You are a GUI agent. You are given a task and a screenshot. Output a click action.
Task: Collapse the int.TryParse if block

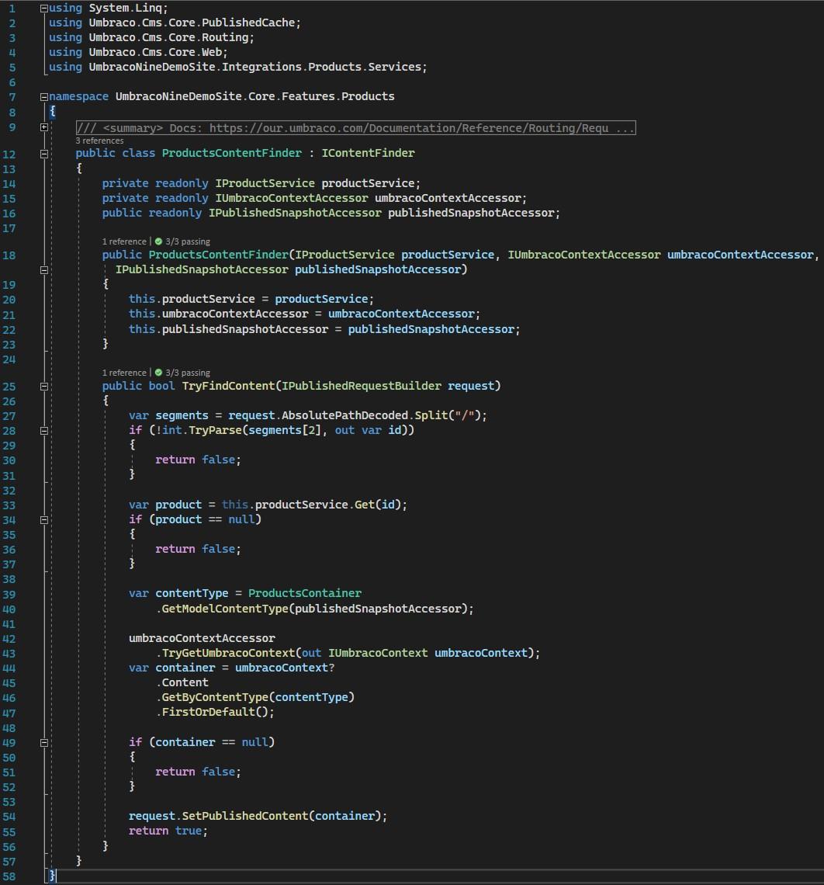point(44,431)
